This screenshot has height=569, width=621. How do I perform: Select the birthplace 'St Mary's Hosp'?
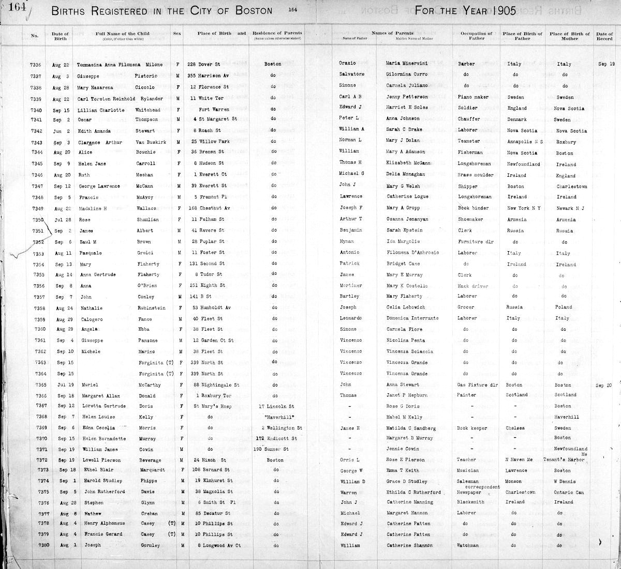click(x=213, y=406)
